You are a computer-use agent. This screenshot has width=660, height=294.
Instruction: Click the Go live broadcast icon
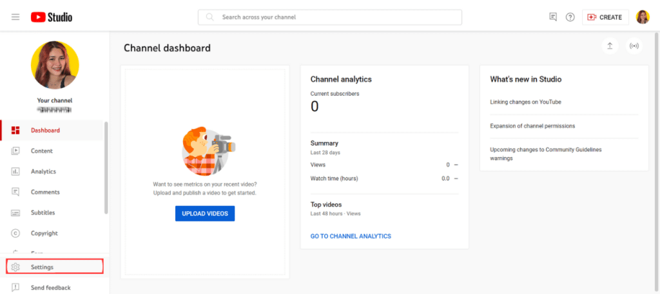point(634,46)
